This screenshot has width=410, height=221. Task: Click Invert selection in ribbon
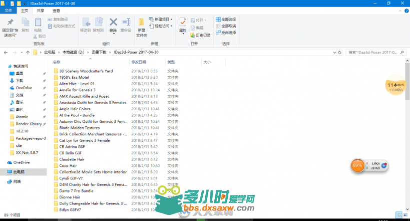pos(226,33)
